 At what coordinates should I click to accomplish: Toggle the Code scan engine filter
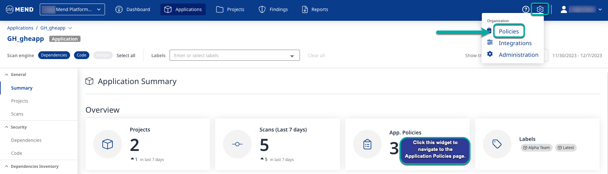coord(82,55)
